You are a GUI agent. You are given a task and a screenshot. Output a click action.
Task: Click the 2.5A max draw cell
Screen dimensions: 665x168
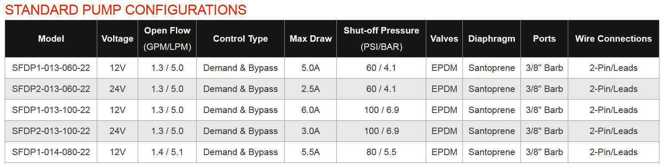(x=311, y=89)
